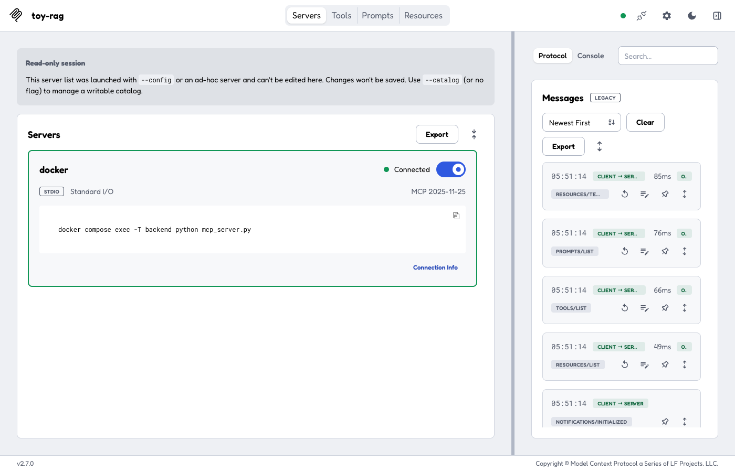Toggle the side panel layout icon
The width and height of the screenshot is (735, 472).
tap(717, 16)
